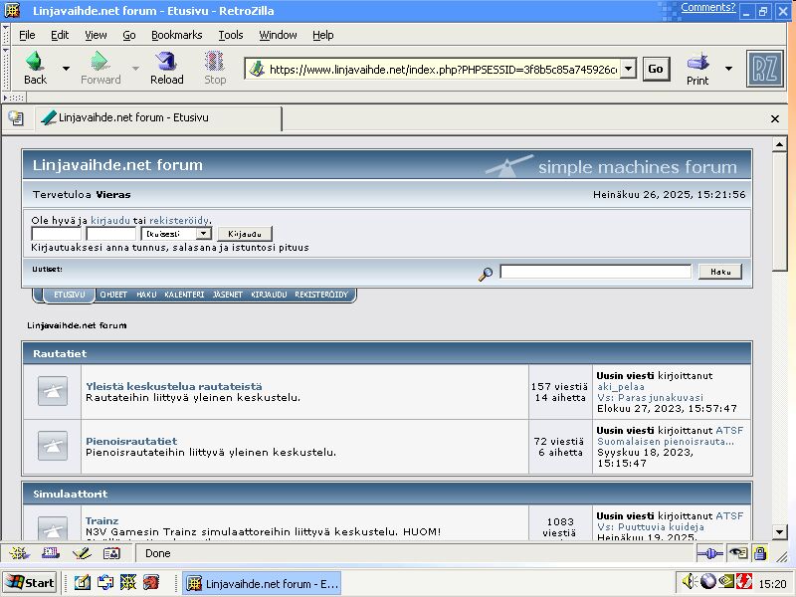Click the Haku search button

coord(719,272)
